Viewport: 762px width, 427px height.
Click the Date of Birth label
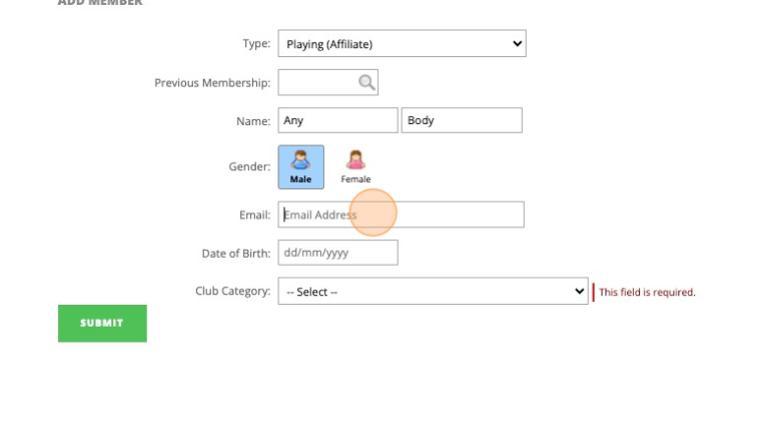click(235, 253)
